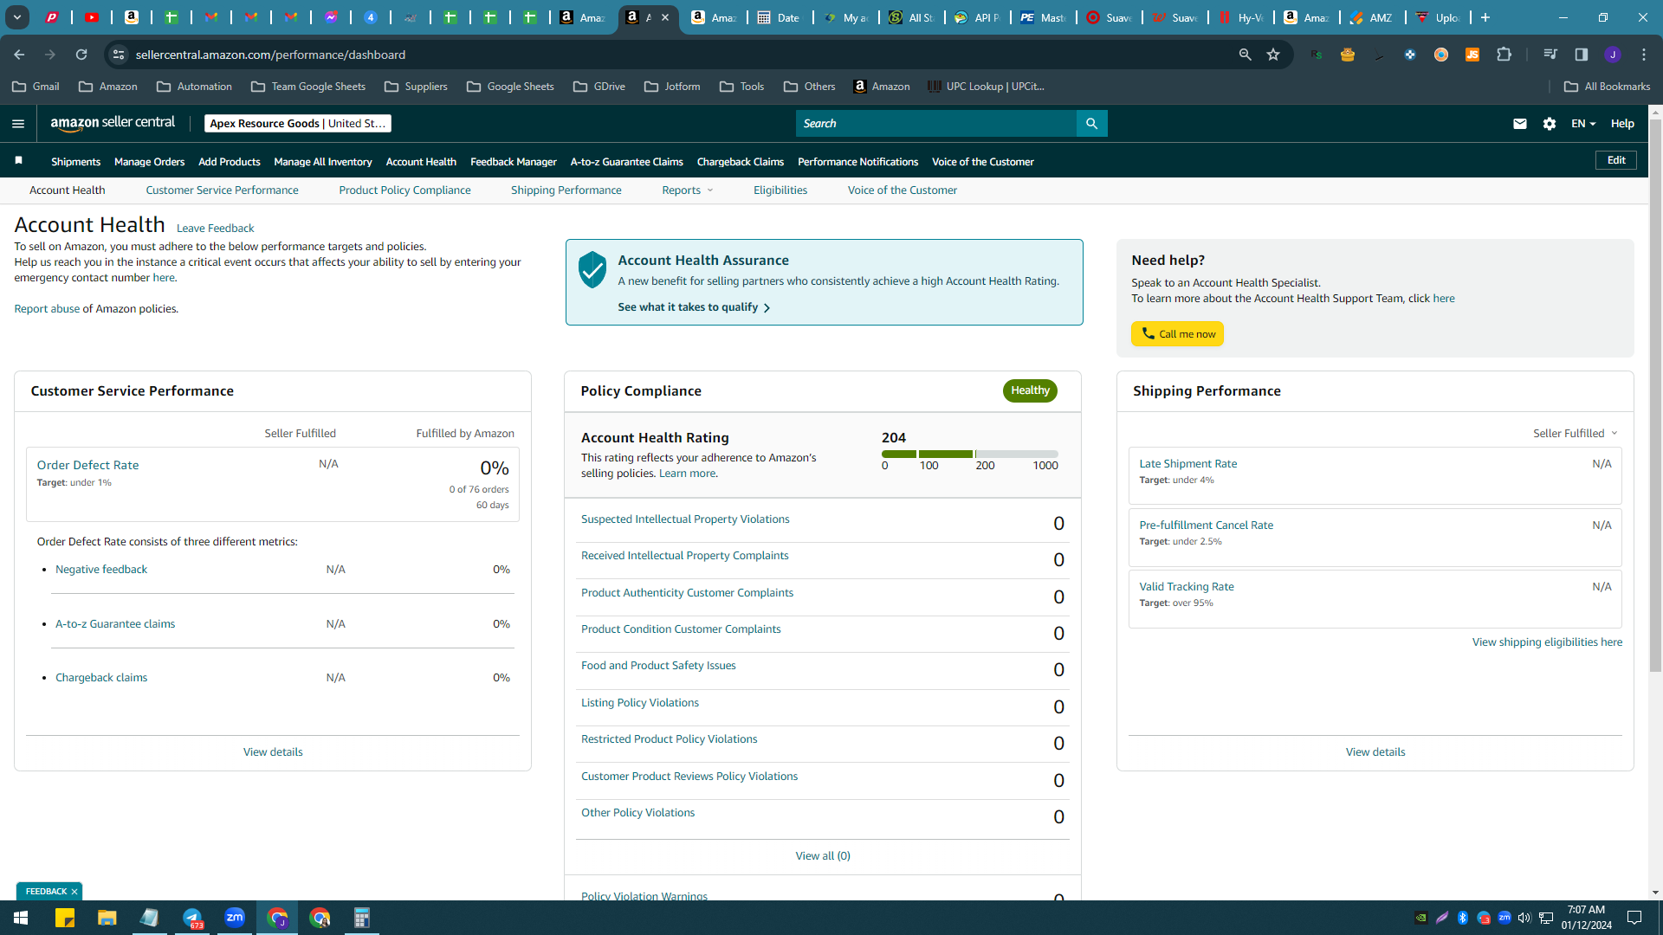Click the Call me now button
This screenshot has width=1663, height=935.
point(1177,334)
